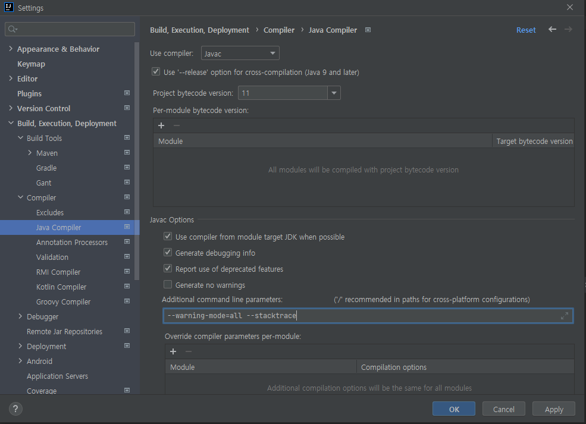The height and width of the screenshot is (424, 586).
Task: Expand Appearance & Behavior section
Action: [x=11, y=49]
